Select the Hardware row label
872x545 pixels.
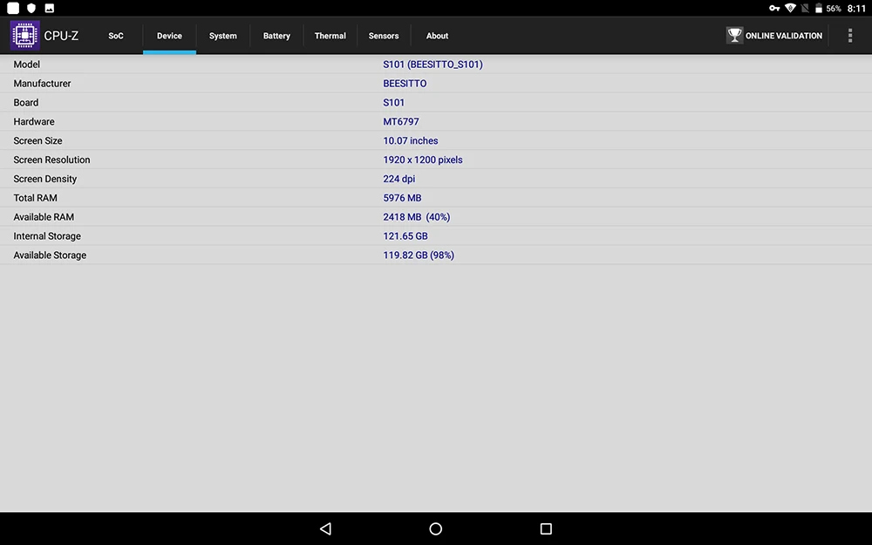coord(34,121)
